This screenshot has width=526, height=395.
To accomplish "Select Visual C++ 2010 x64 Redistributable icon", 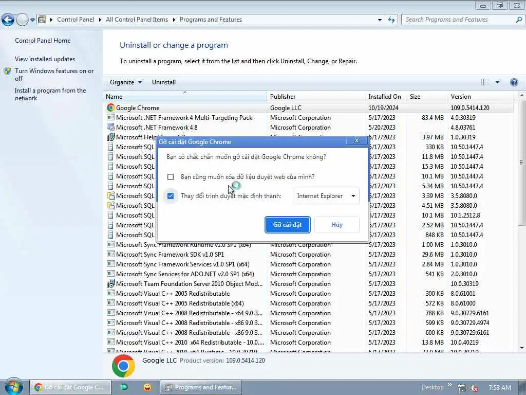I will coord(110,342).
